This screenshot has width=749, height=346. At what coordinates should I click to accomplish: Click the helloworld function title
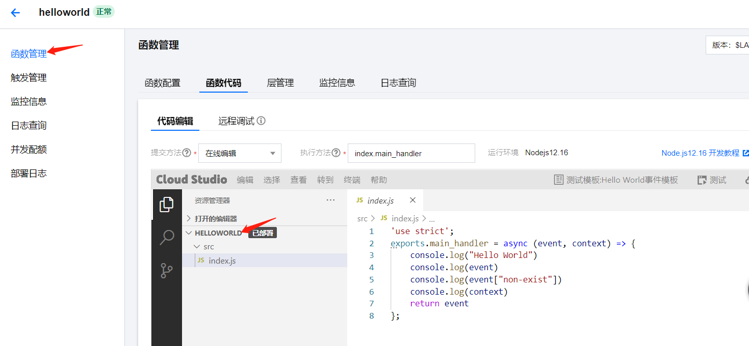point(64,12)
